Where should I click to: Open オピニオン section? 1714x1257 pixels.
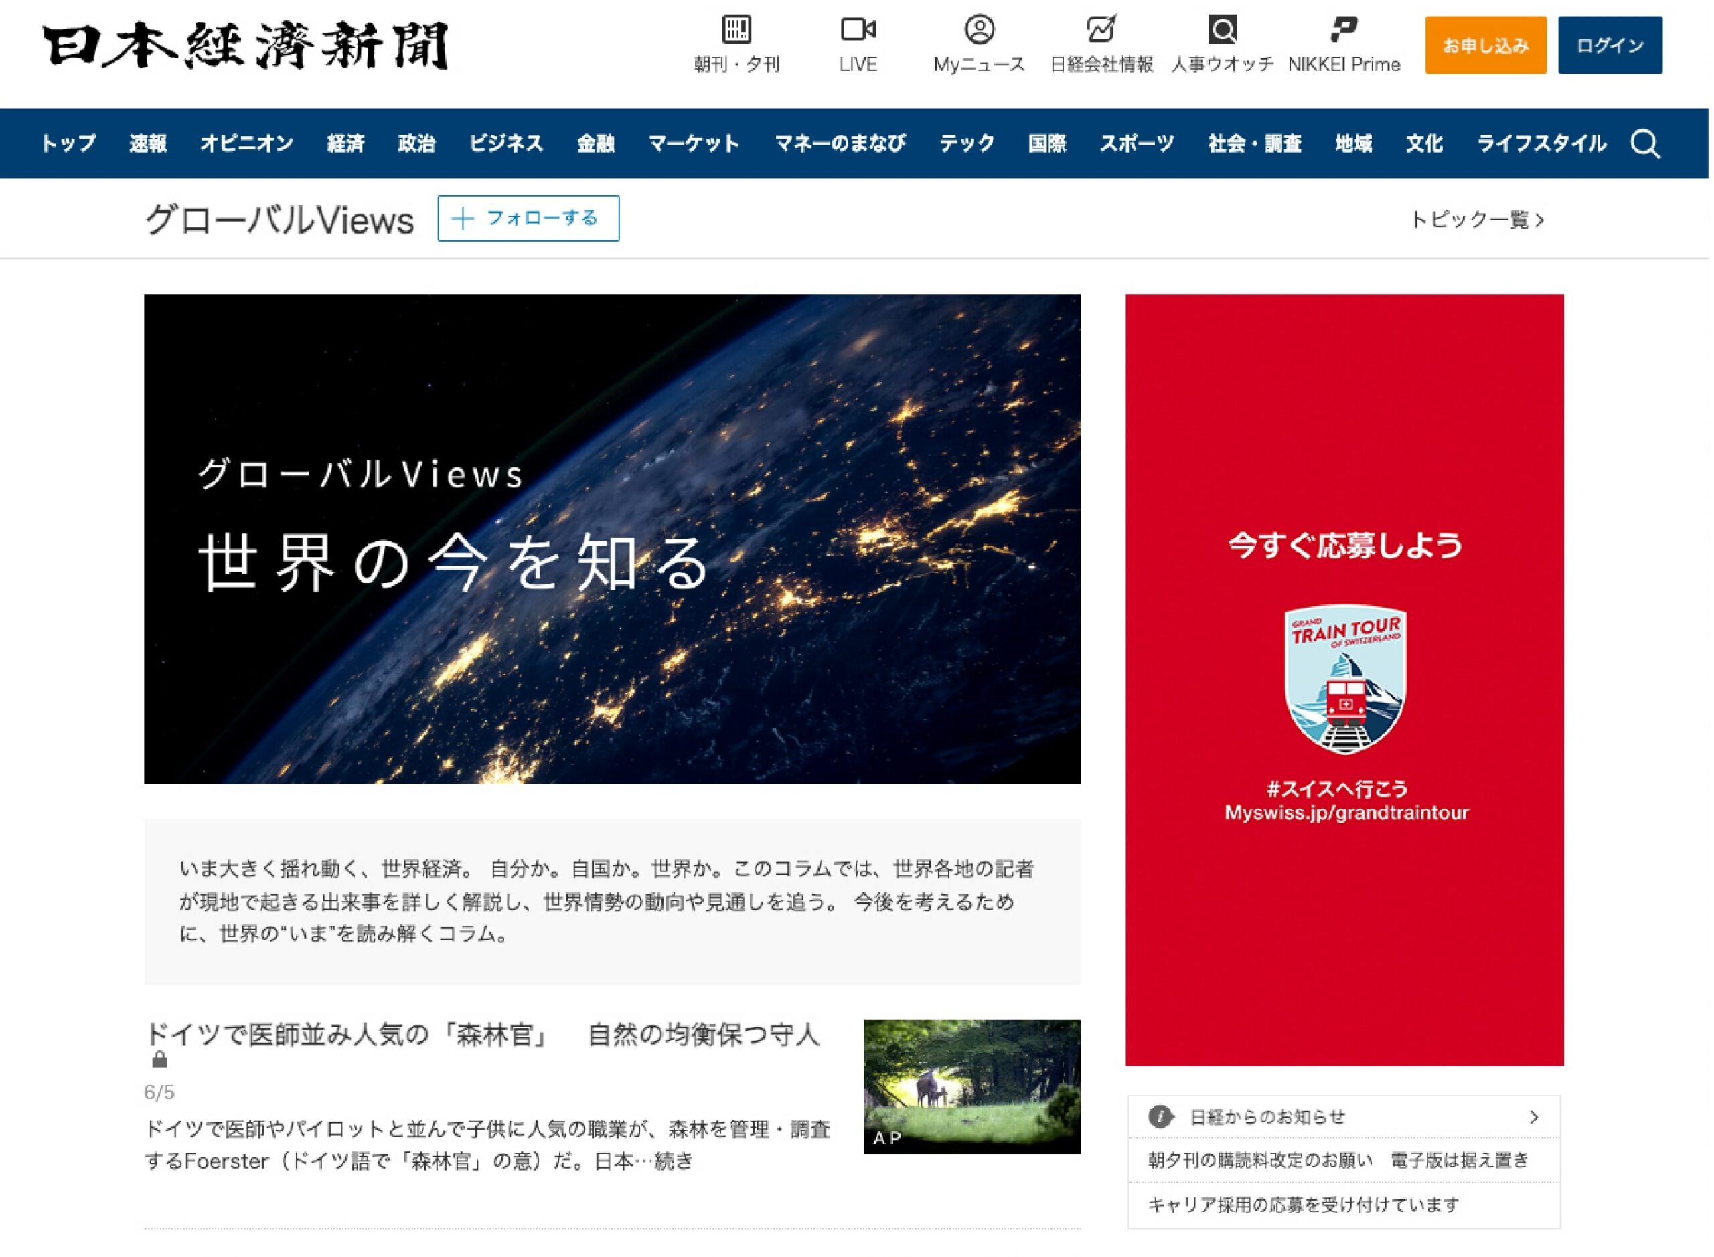[246, 143]
